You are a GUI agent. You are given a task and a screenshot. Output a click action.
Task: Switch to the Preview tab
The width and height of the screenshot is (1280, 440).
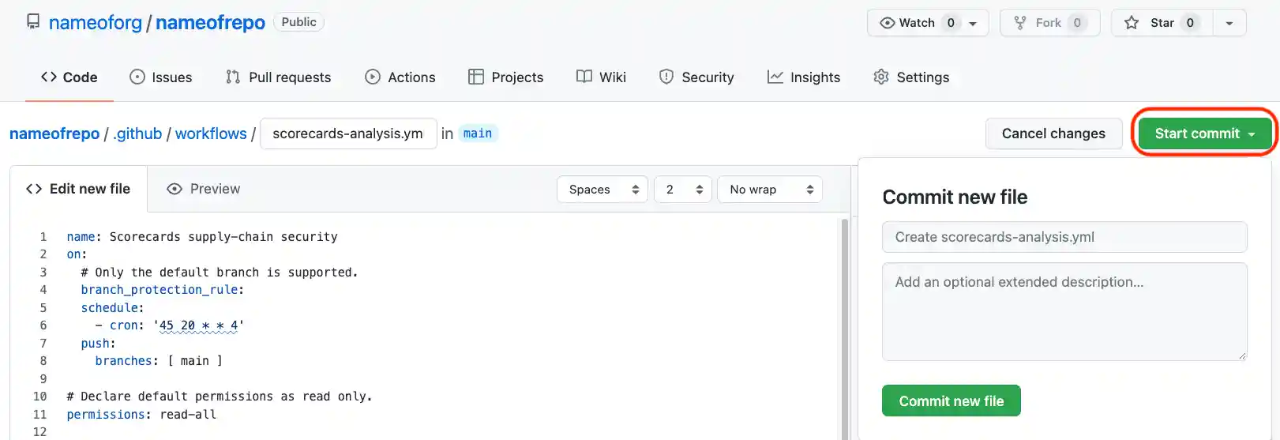[204, 189]
